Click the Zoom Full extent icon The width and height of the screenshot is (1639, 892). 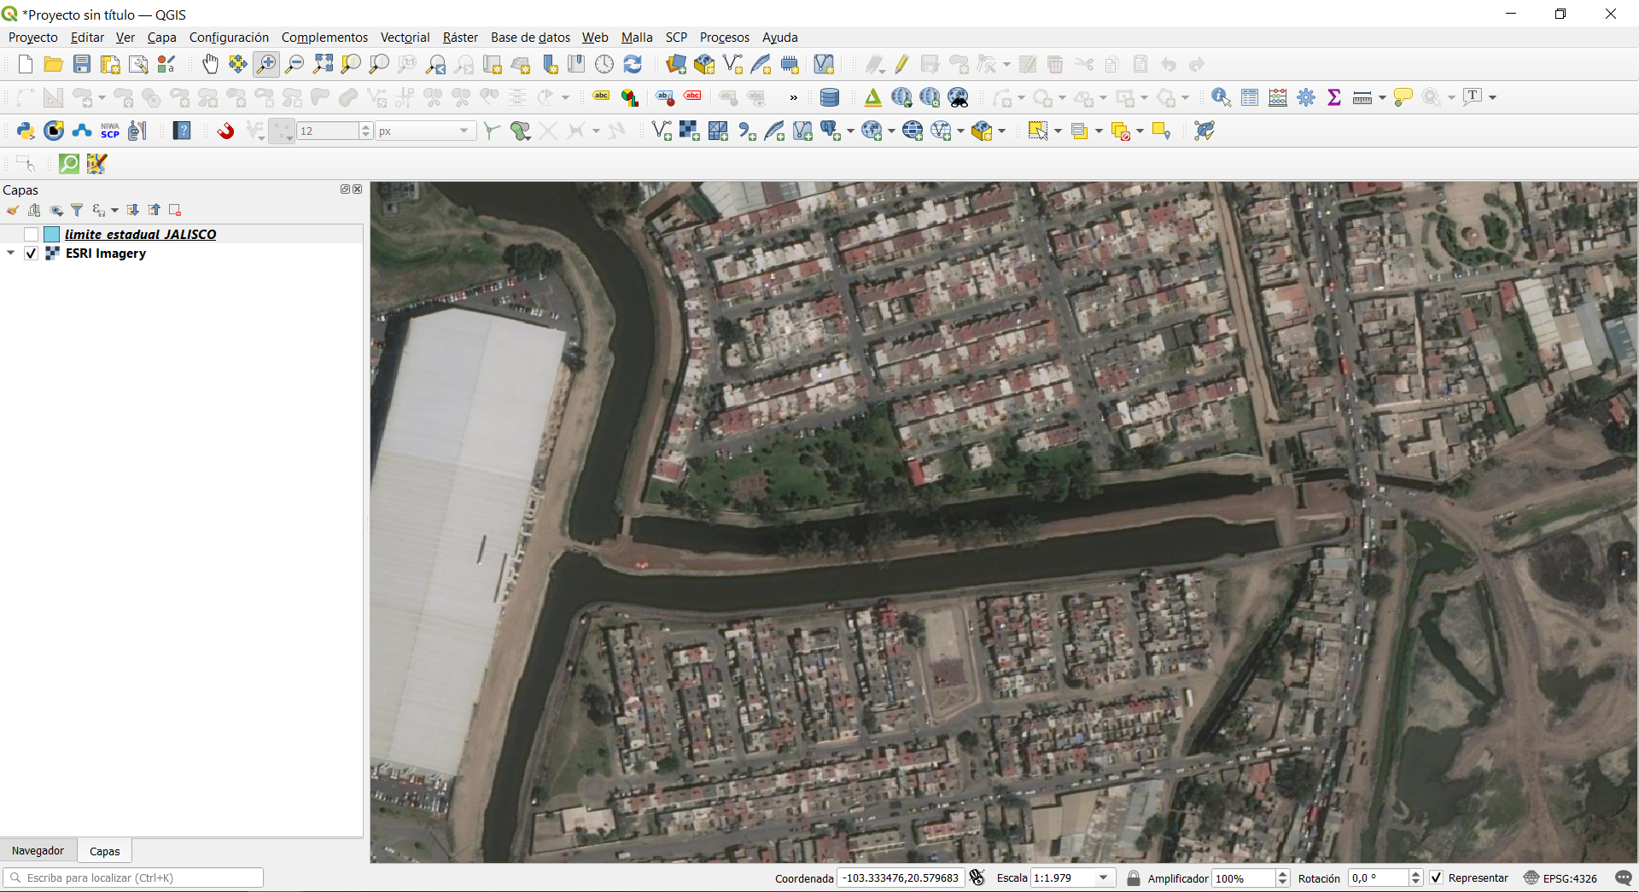[323, 64]
